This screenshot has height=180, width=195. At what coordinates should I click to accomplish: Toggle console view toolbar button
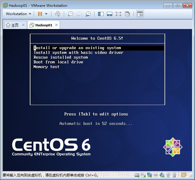[140, 14]
